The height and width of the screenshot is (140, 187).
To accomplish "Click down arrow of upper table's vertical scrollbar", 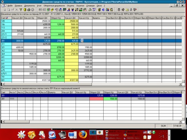I will tap(183, 81).
